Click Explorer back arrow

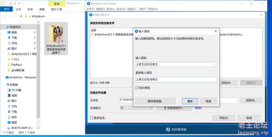click(x=5, y=16)
